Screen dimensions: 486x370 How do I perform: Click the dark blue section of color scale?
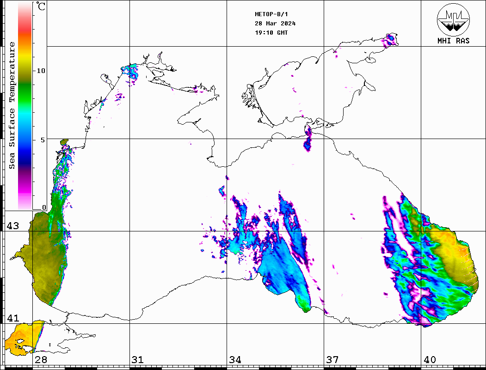point(25,158)
